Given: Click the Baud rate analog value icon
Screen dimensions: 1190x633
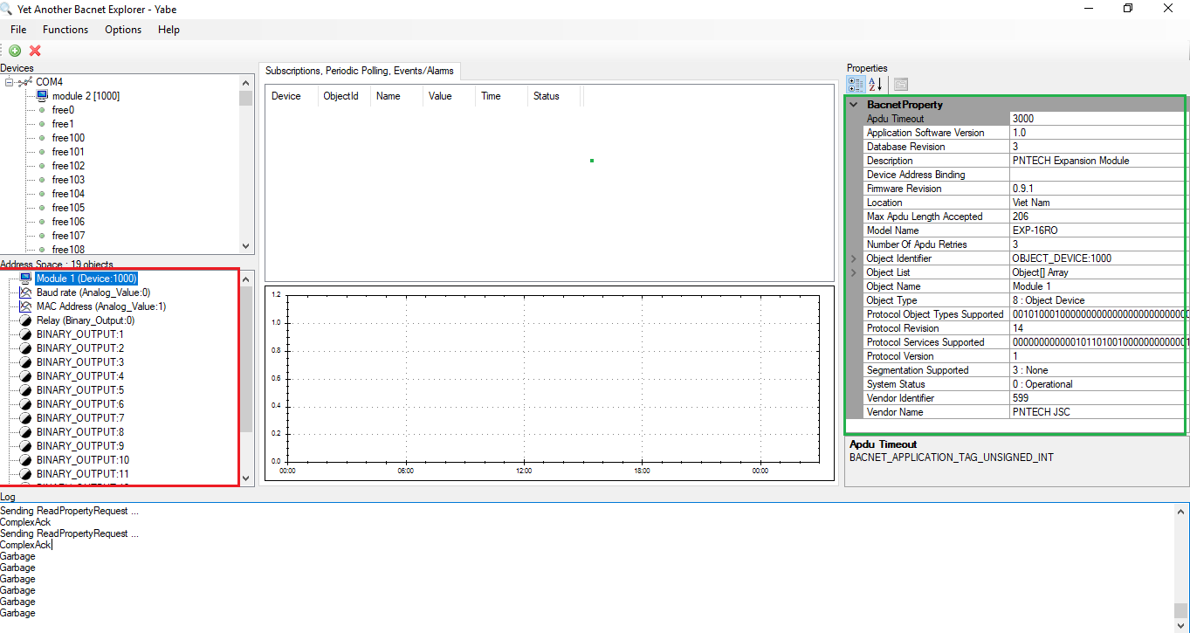Looking at the screenshot, I should 25,292.
